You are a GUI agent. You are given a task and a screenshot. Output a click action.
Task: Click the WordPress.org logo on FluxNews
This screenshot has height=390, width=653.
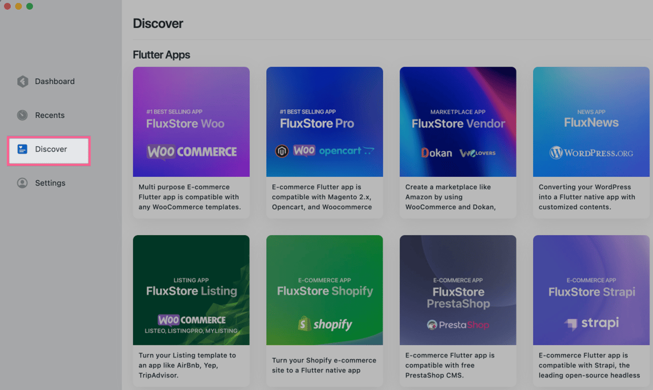pos(591,152)
